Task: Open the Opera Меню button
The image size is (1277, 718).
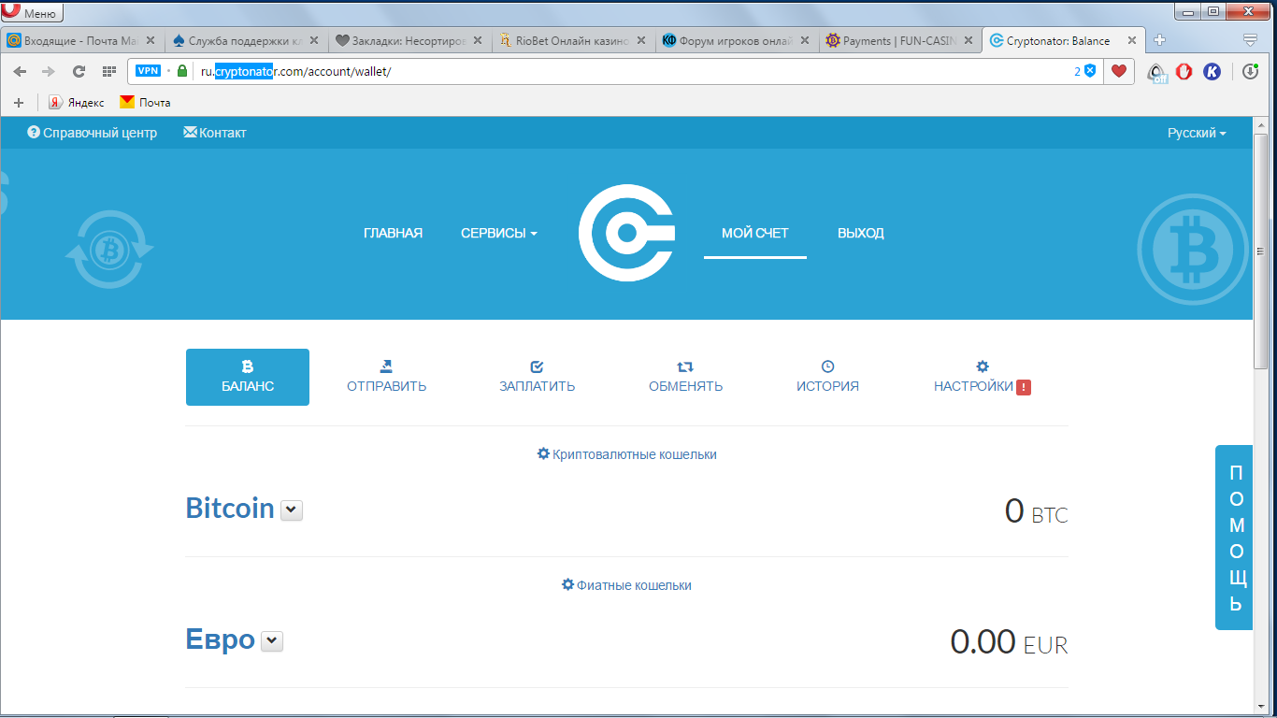Action: (x=32, y=12)
